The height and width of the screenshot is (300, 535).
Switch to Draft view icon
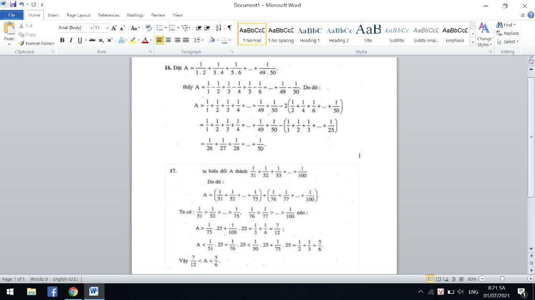461,279
